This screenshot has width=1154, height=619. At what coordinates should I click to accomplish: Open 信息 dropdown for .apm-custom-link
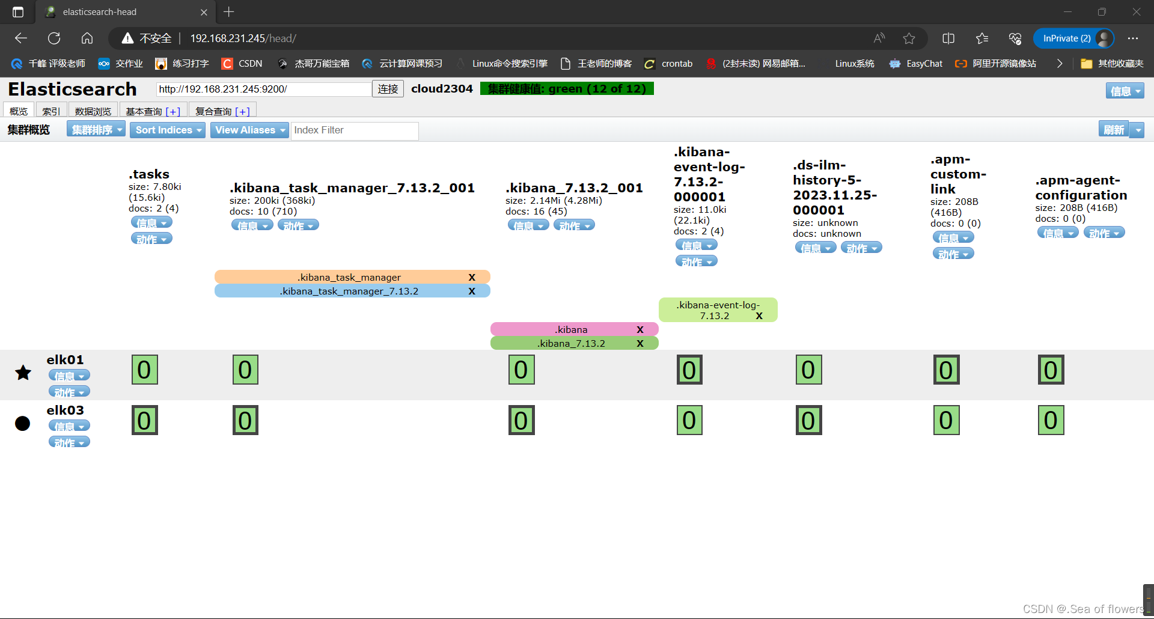(953, 238)
